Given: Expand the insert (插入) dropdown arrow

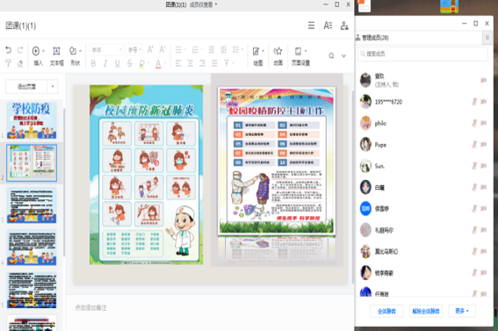Looking at the screenshot, I should click(44, 51).
